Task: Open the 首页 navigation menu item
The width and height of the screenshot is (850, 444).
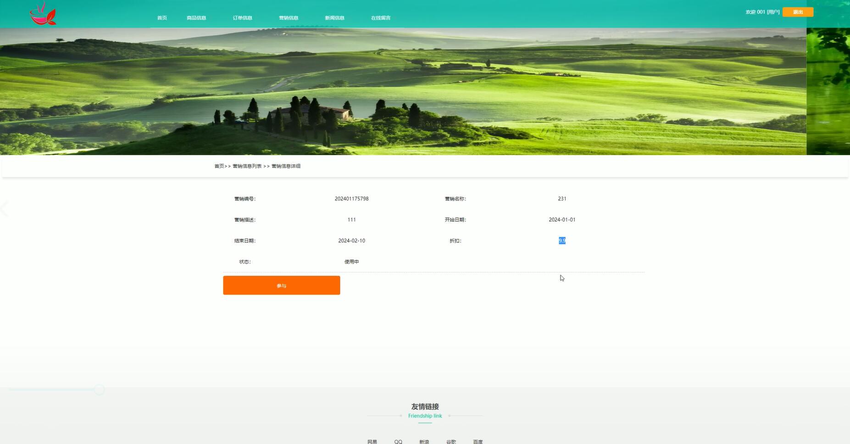Action: coord(161,18)
